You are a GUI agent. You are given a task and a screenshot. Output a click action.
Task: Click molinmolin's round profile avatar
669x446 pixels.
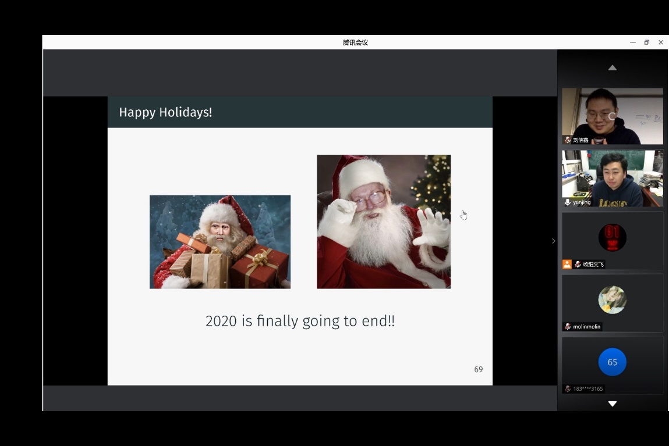click(x=612, y=300)
